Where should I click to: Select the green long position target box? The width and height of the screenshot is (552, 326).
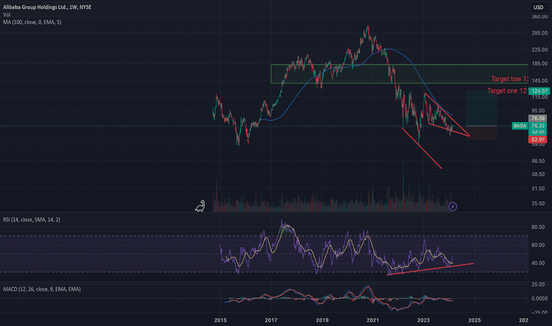click(x=482, y=108)
